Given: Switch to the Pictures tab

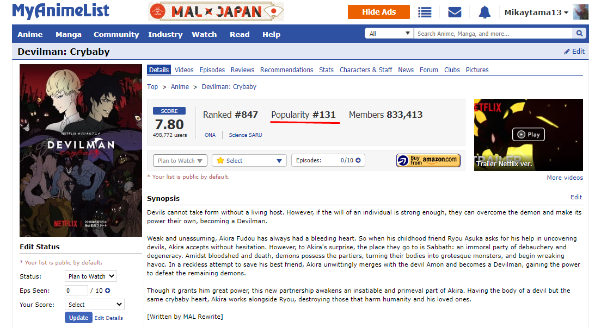Looking at the screenshot, I should [x=477, y=70].
